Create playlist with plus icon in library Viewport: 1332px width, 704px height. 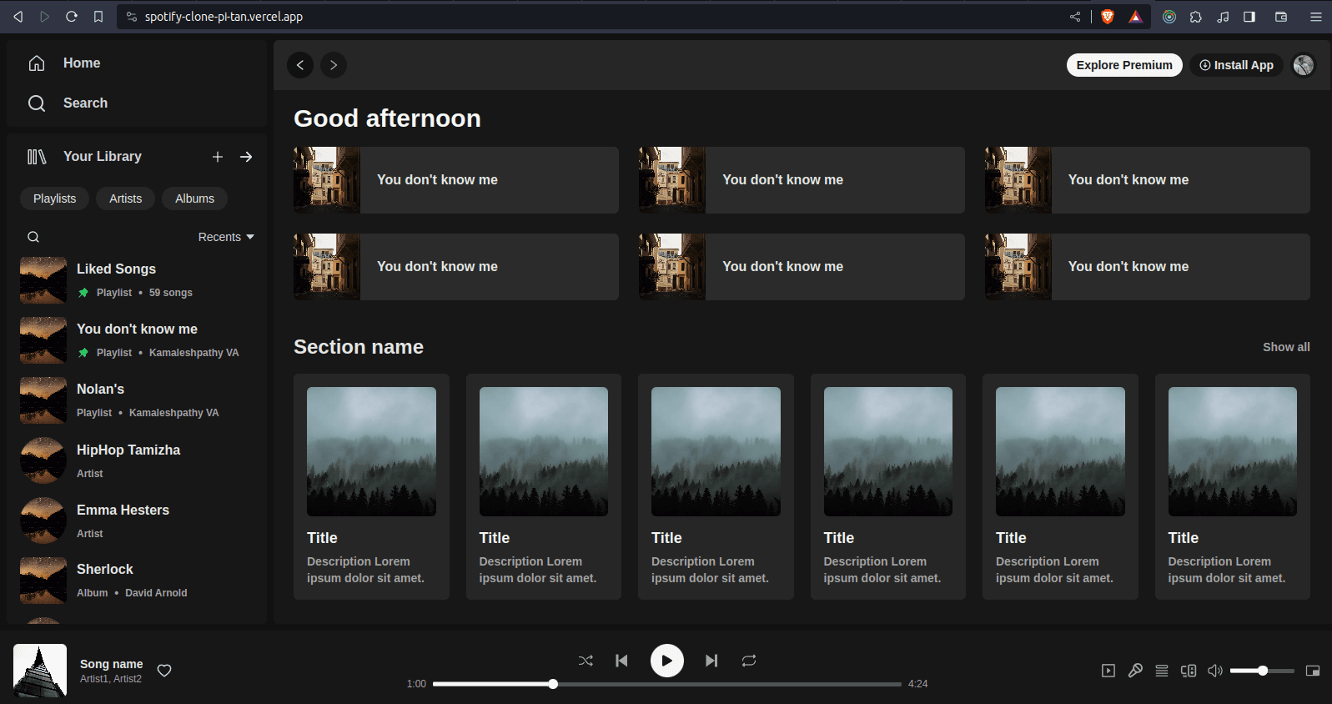[x=218, y=157]
